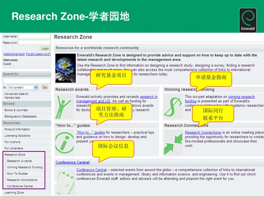Viewport: 264px width, 198px height.
Task: Click the Go search button
Action: pyautogui.click(x=45, y=87)
